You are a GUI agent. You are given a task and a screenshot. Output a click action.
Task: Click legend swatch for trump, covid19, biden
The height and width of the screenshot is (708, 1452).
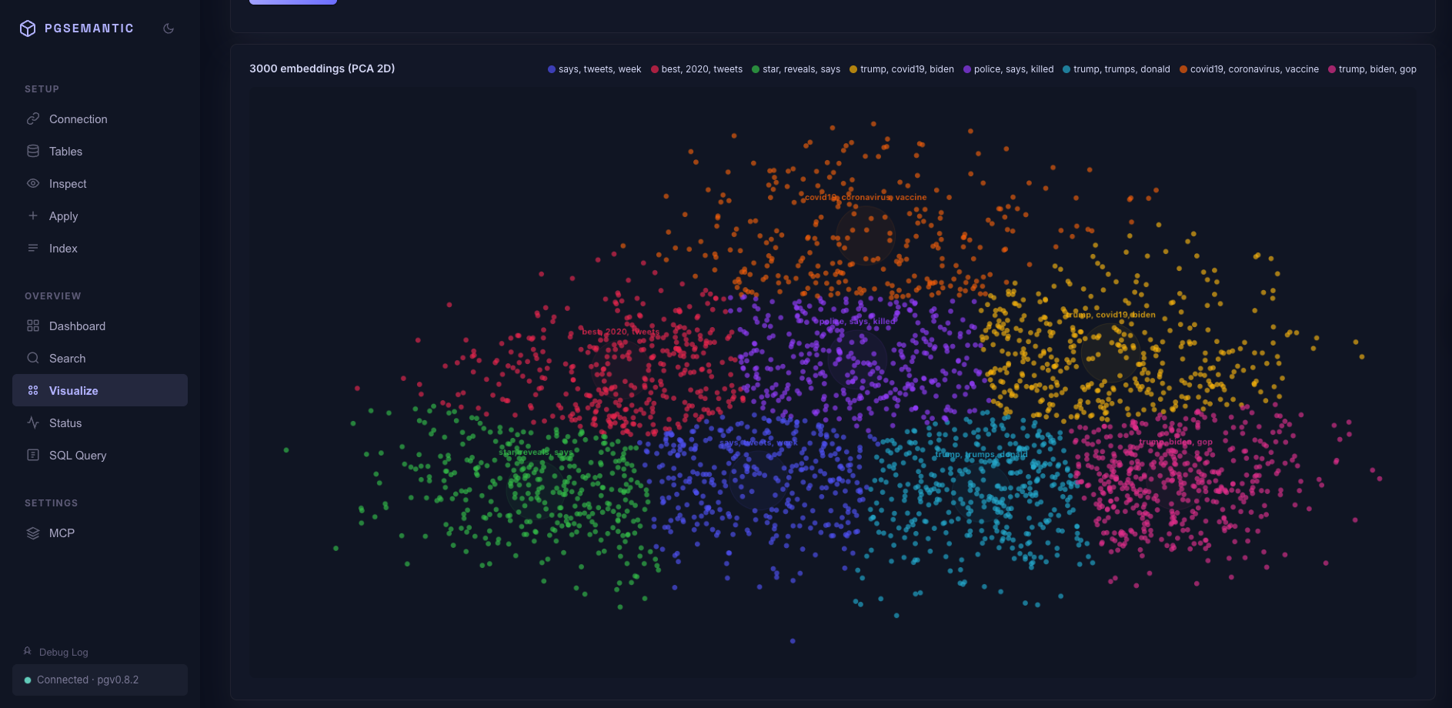pos(853,69)
